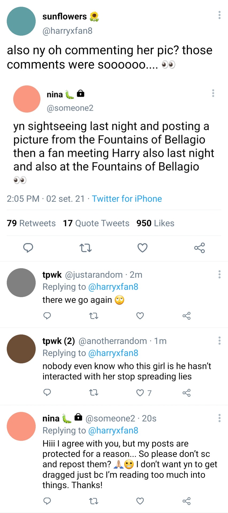Like the main sunflowers tweet
Image resolution: width=228 pixels, height=513 pixels.
pos(142,248)
